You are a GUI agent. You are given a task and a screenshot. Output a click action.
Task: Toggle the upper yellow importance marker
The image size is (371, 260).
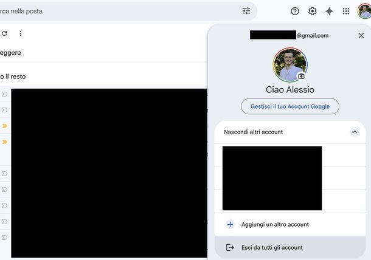[4, 126]
